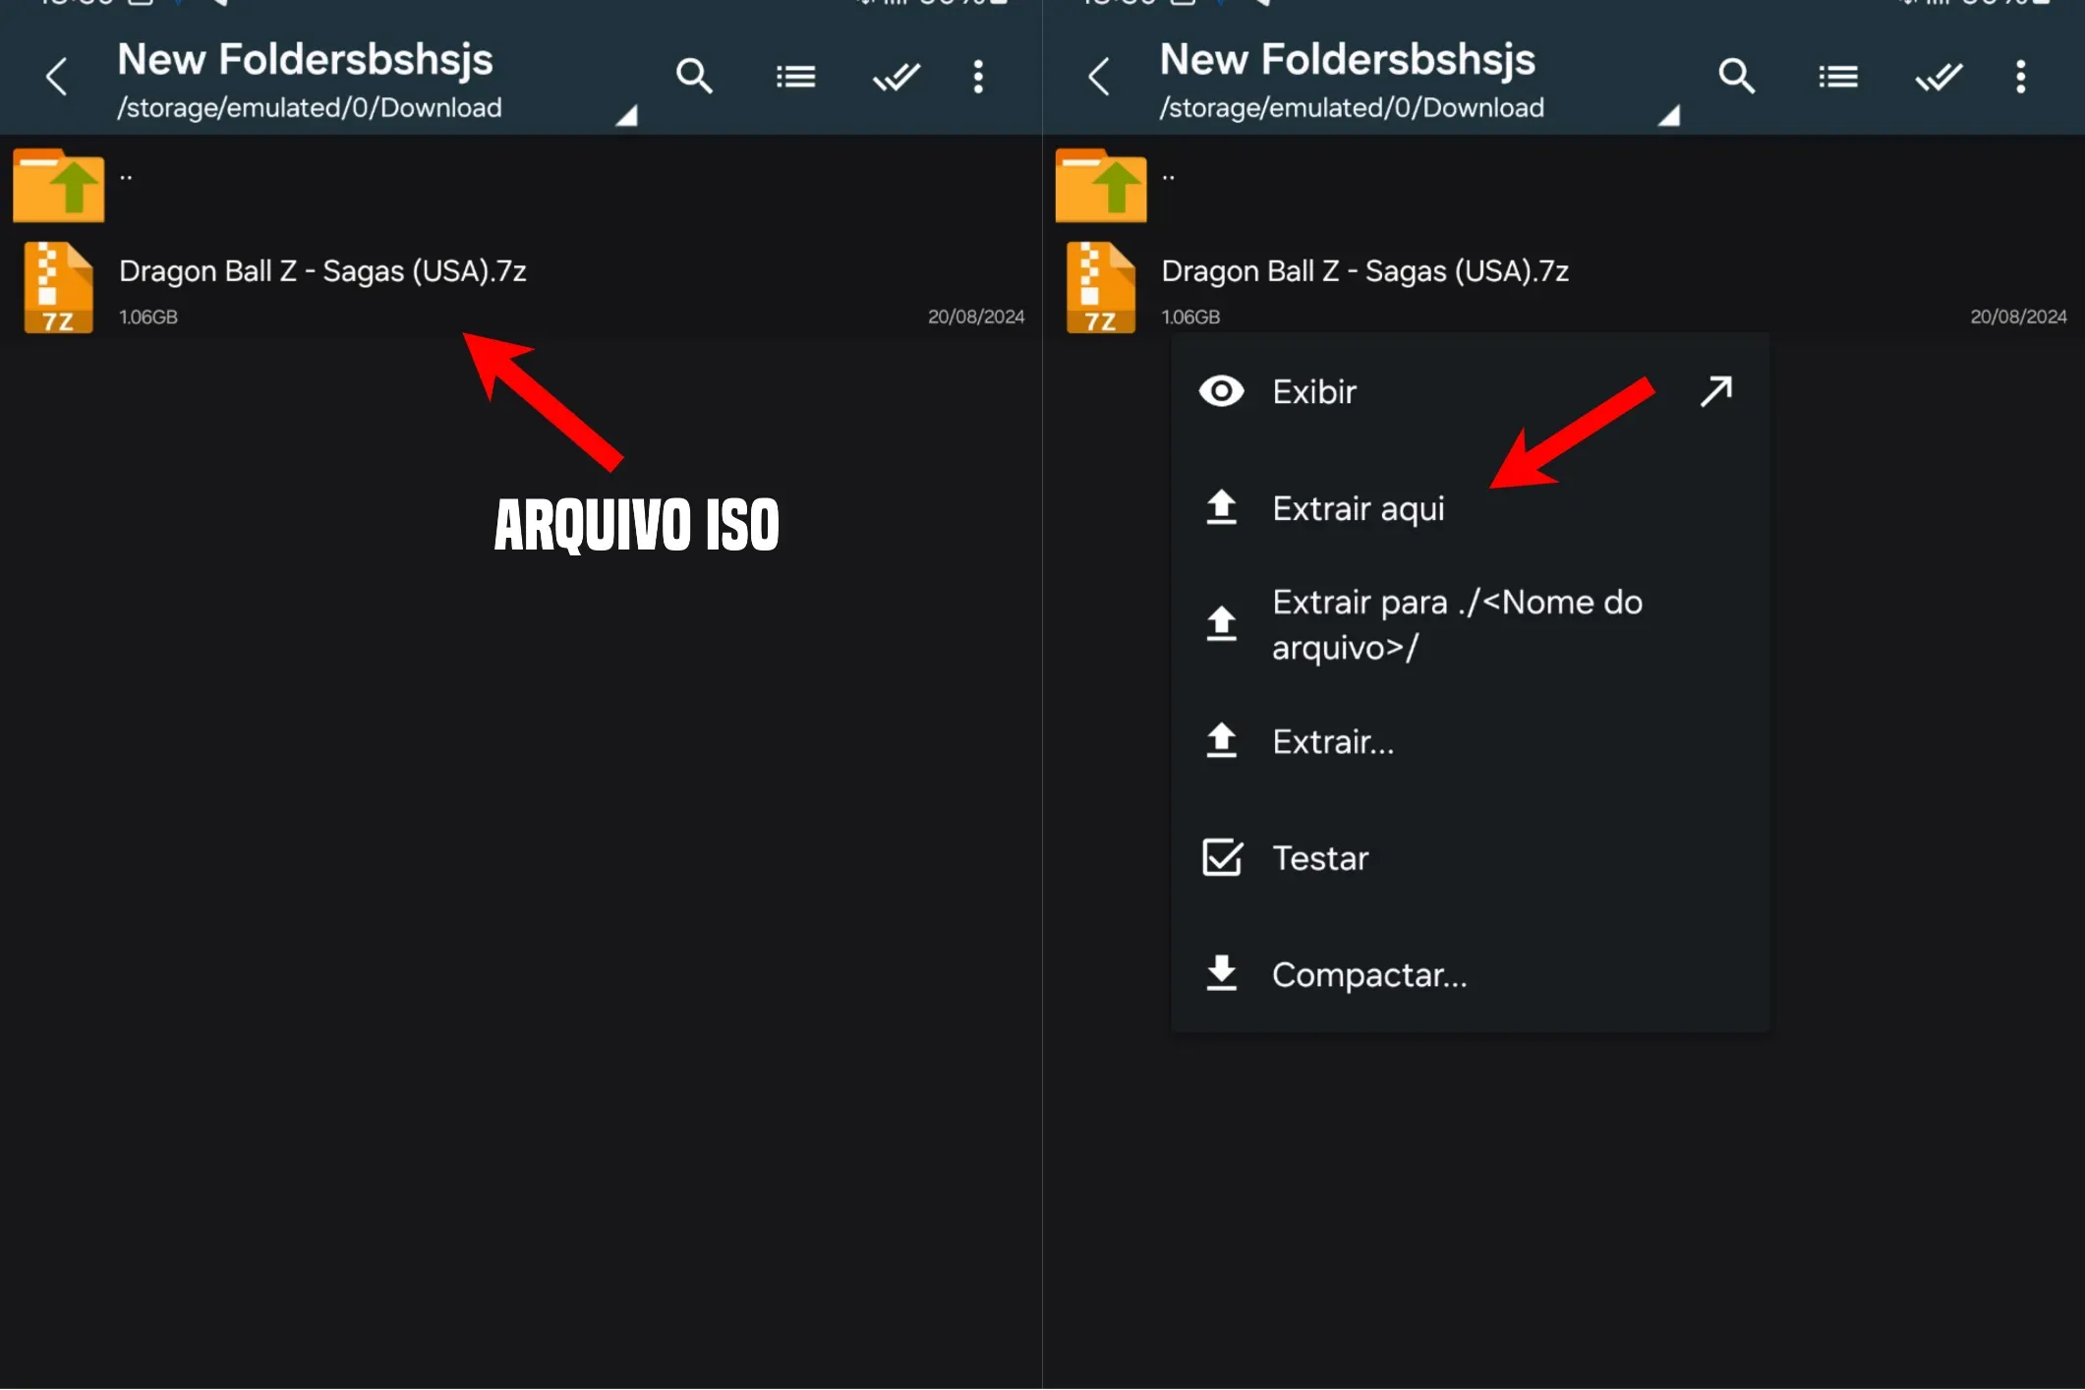This screenshot has height=1390, width=2085.
Task: Click the open-external arrow beside Exibir
Action: coord(1715,391)
